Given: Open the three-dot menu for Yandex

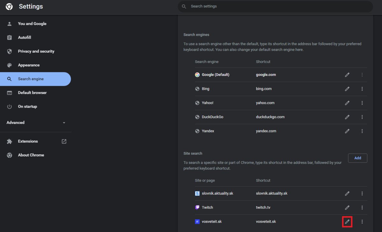Looking at the screenshot, I should click(x=362, y=131).
